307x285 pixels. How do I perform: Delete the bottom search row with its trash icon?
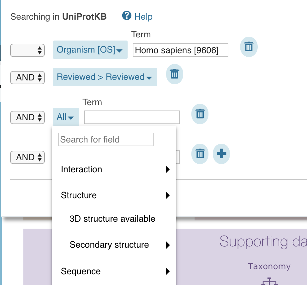click(200, 154)
